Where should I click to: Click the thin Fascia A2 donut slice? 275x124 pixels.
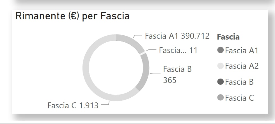pos(143,53)
